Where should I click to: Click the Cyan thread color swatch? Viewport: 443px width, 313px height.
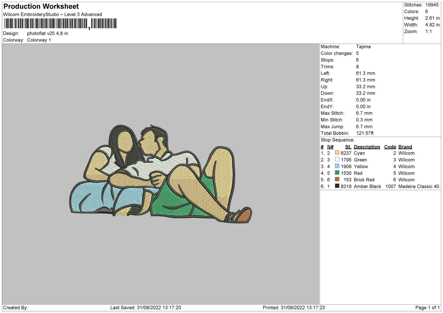click(x=337, y=153)
